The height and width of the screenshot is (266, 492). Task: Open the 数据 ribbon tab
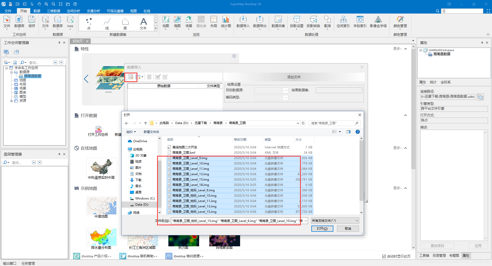[x=37, y=11]
